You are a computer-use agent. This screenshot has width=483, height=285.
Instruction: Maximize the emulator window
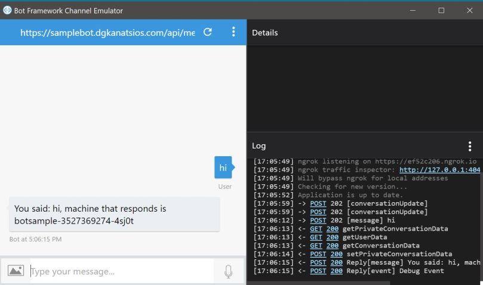pyautogui.click(x=441, y=10)
